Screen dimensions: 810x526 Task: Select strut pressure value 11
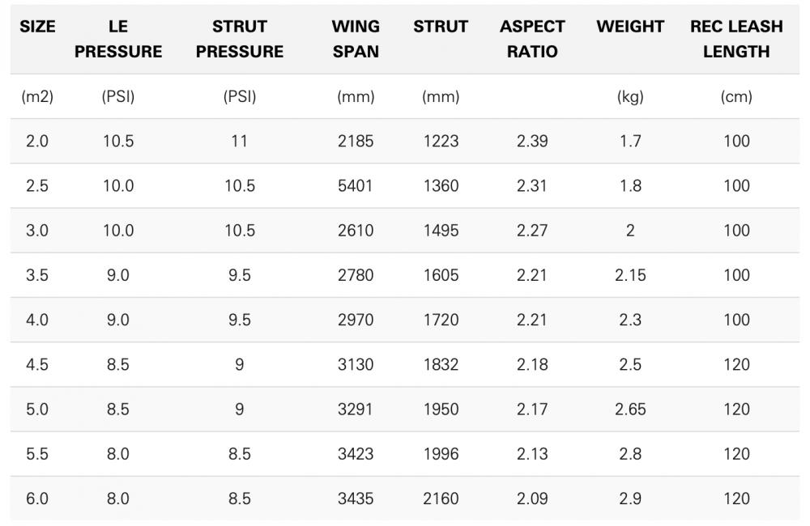pos(239,142)
